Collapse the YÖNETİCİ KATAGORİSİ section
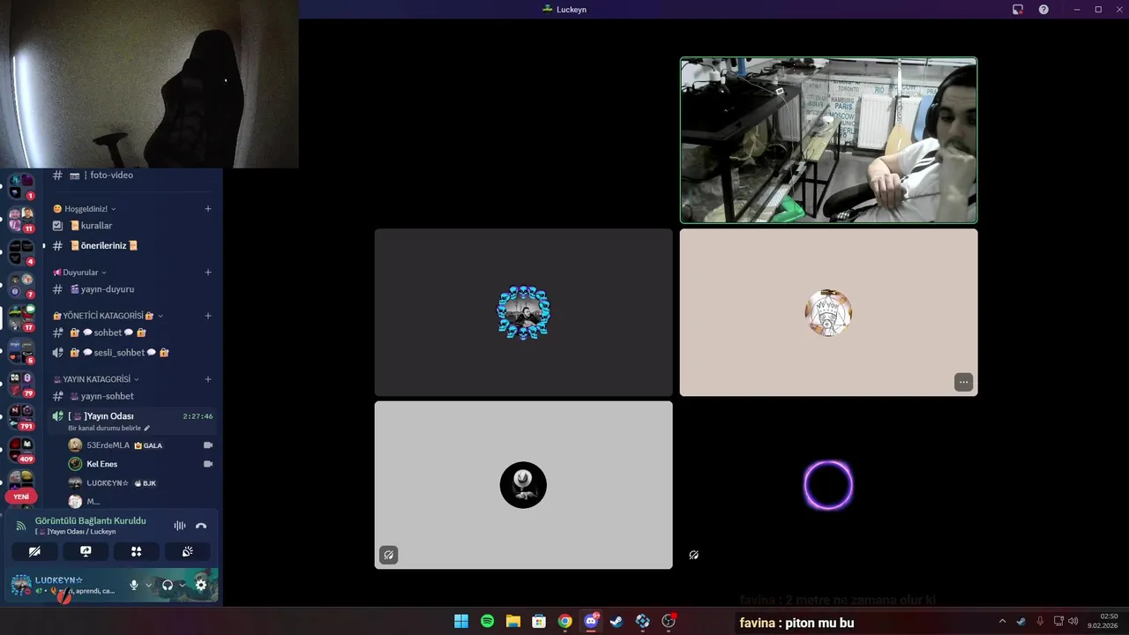This screenshot has height=635, width=1129. point(108,316)
